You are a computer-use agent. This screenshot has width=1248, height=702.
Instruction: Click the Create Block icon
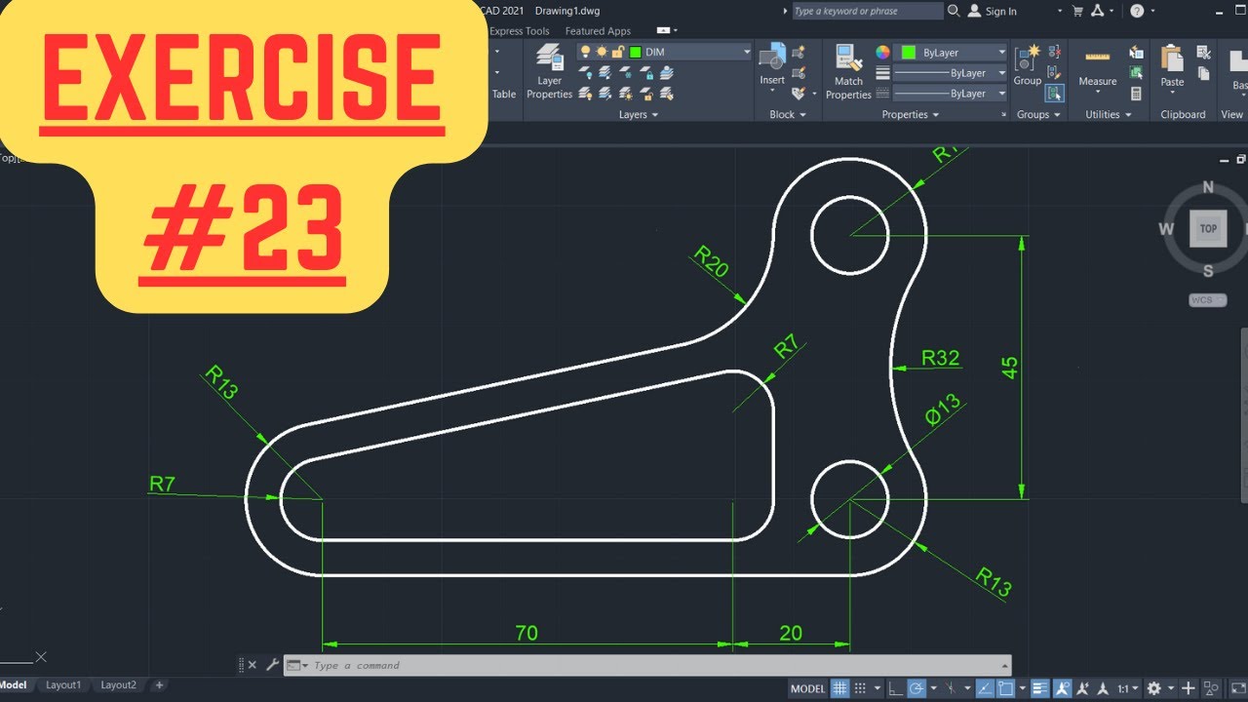point(799,52)
